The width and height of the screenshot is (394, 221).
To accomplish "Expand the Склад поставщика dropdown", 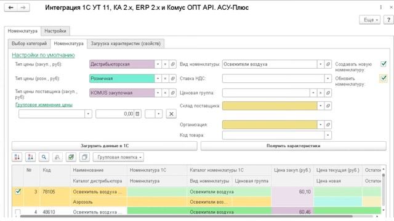I will pos(320,106).
